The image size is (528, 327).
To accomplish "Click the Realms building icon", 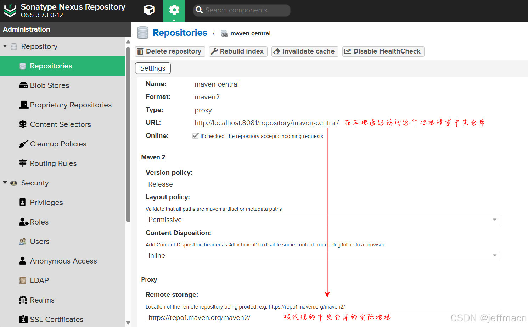I will click(x=23, y=300).
